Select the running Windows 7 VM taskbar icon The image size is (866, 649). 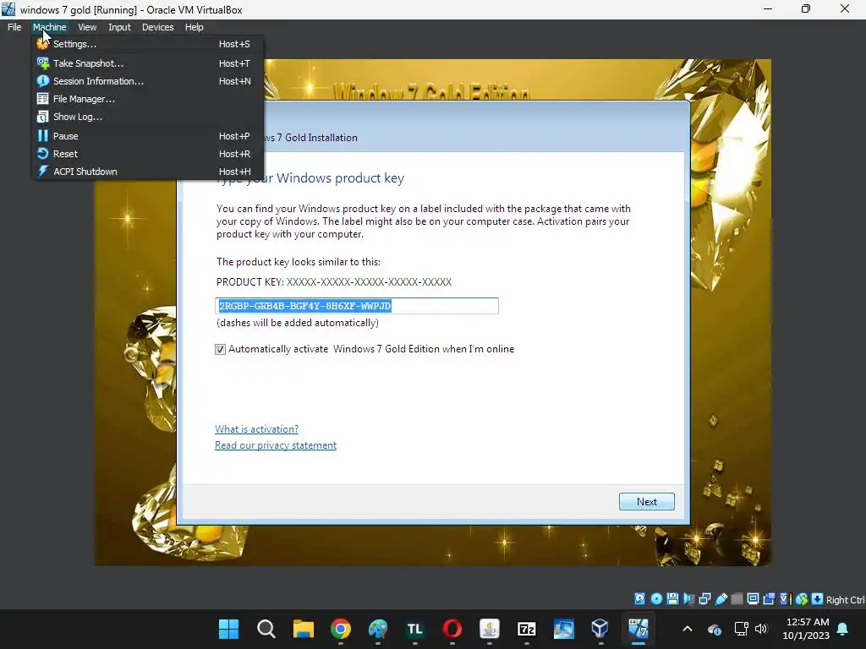click(638, 629)
